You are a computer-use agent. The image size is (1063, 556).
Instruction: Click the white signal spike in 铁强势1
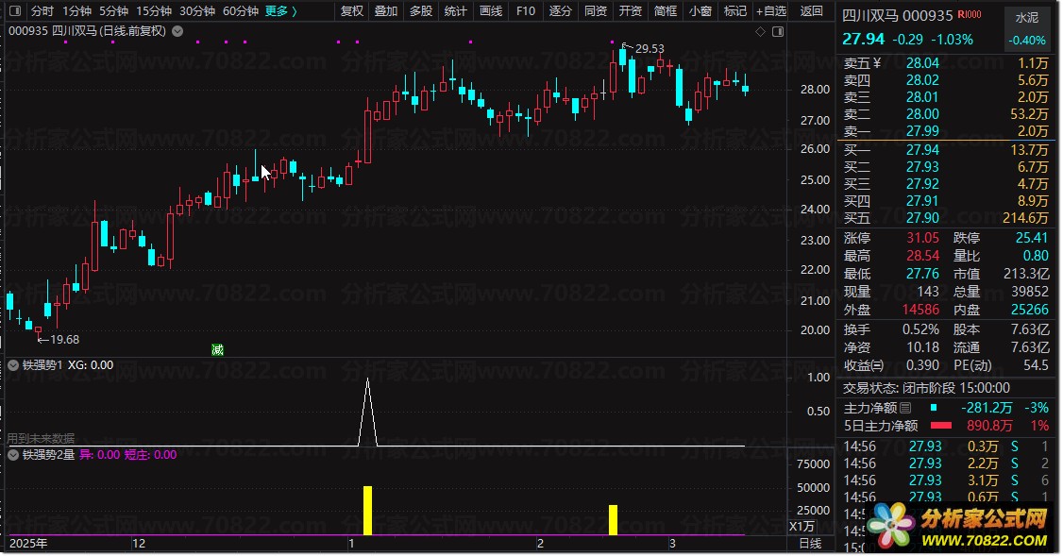(367, 412)
